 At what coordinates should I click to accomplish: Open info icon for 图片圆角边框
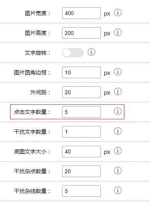[118, 72]
